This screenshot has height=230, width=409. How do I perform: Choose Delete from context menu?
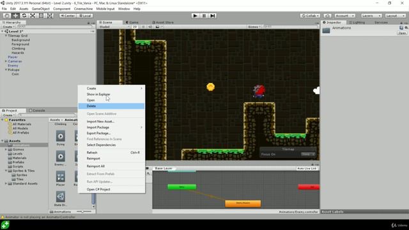click(x=111, y=106)
